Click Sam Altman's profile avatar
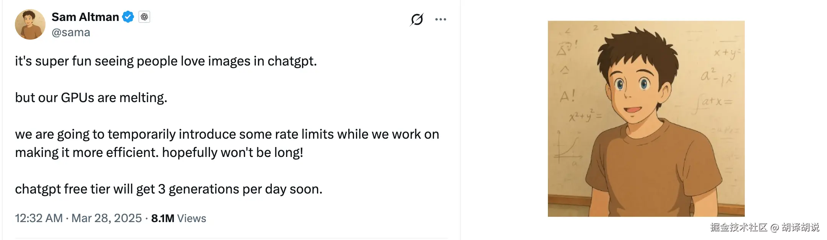 pyautogui.click(x=30, y=24)
